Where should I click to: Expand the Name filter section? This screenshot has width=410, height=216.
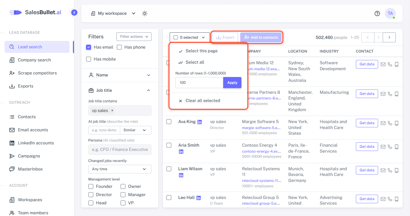coord(120,75)
